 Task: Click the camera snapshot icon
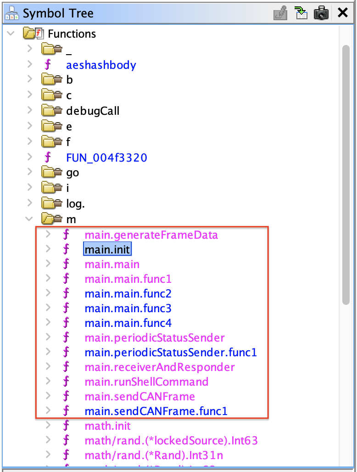coord(321,13)
